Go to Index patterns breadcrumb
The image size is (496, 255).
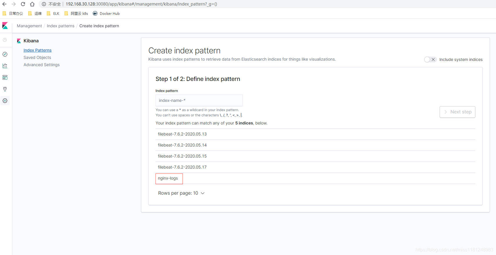(60, 26)
